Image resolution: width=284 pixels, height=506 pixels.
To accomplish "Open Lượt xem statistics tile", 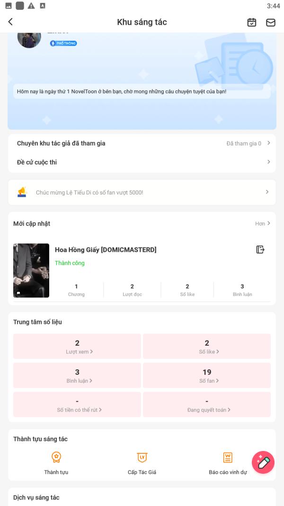I will point(77,346).
